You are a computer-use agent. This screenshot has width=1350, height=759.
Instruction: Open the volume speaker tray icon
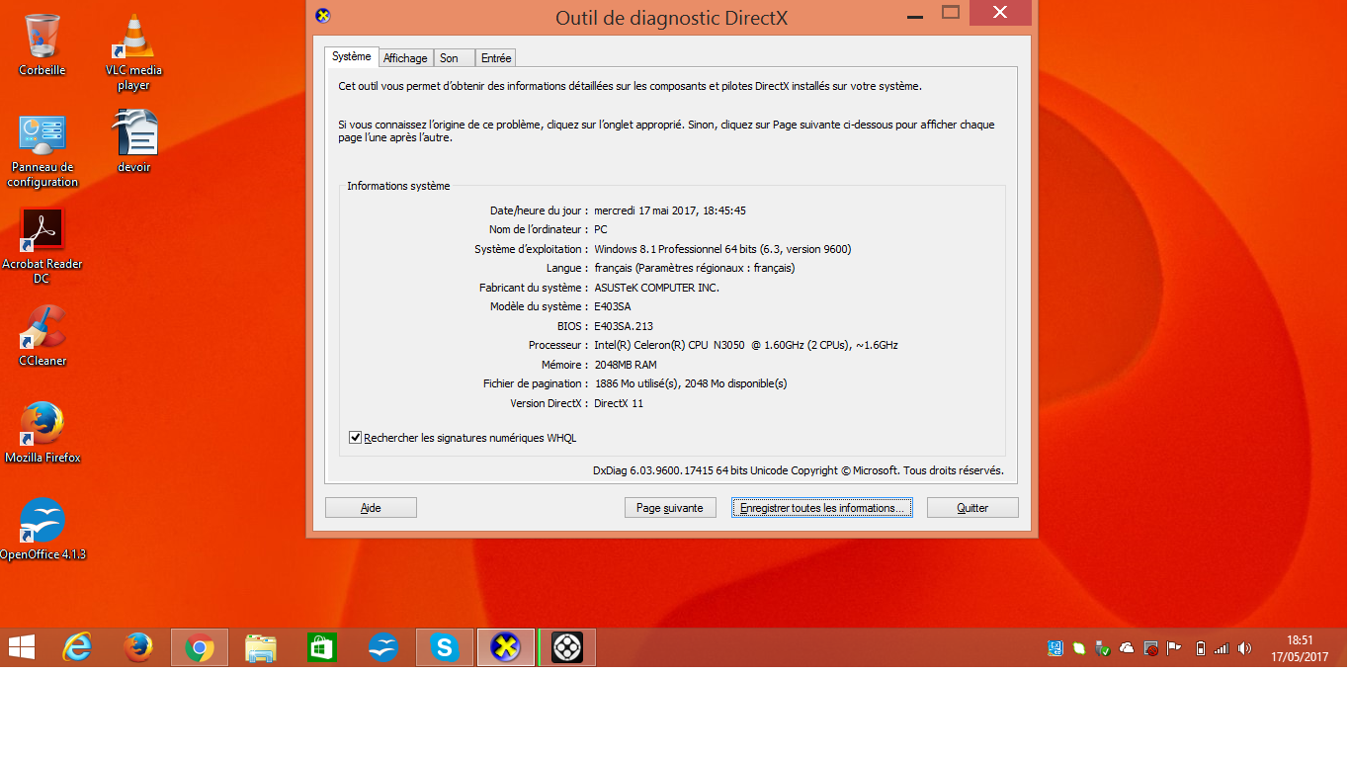pos(1244,648)
